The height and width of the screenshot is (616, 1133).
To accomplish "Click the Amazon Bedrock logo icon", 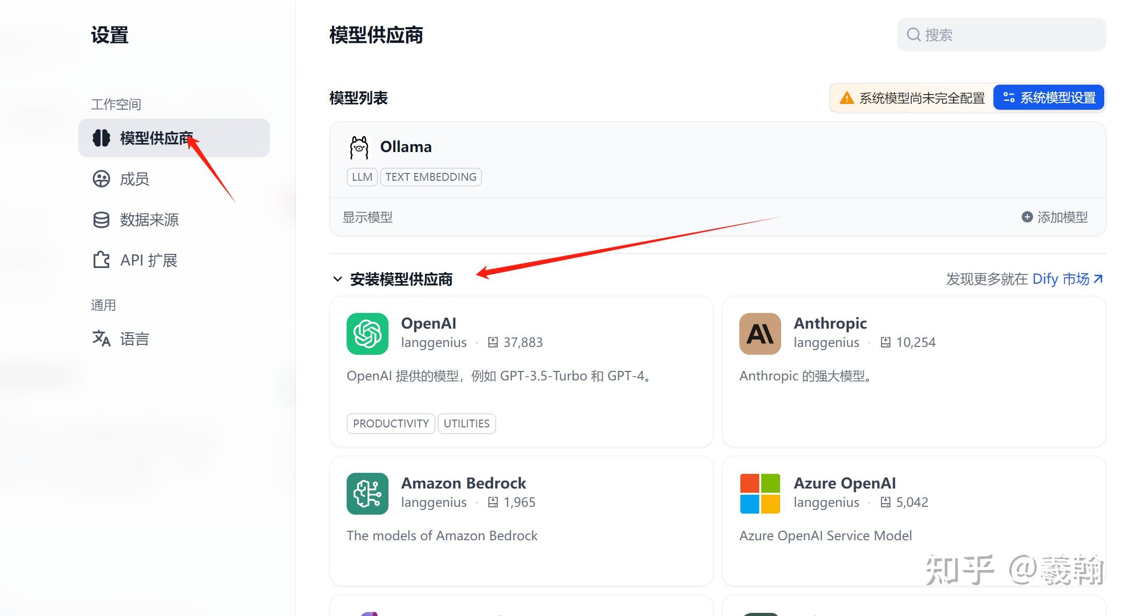I will 368,494.
